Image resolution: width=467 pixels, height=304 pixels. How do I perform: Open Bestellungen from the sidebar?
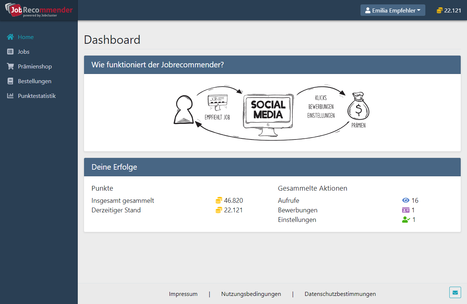tap(35, 81)
